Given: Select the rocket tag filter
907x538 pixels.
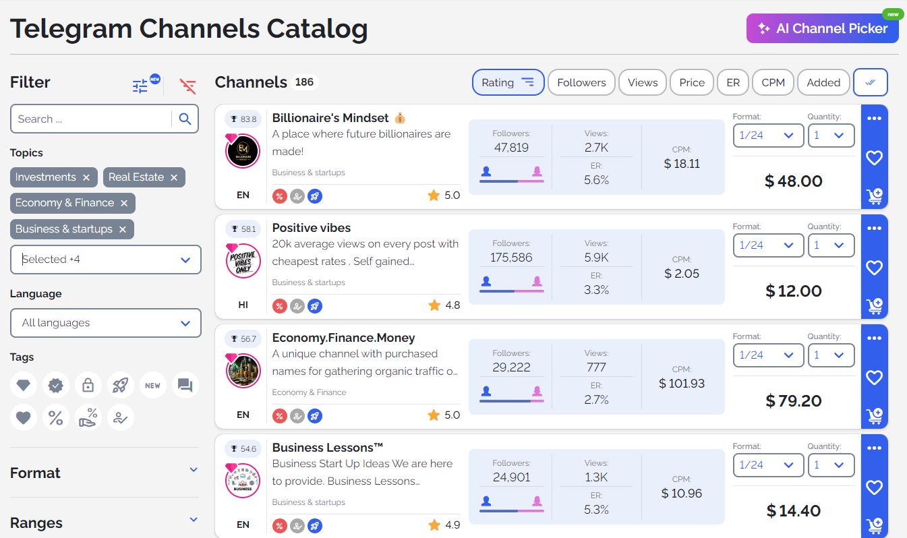Looking at the screenshot, I should [x=120, y=385].
